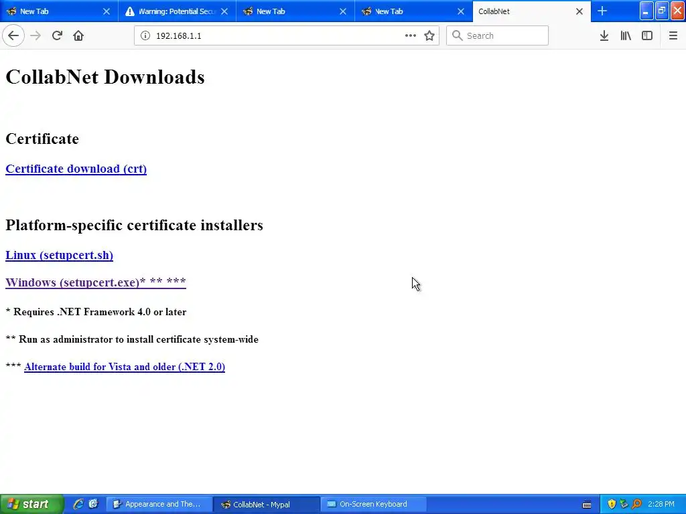Open the home page with house icon

(78, 35)
